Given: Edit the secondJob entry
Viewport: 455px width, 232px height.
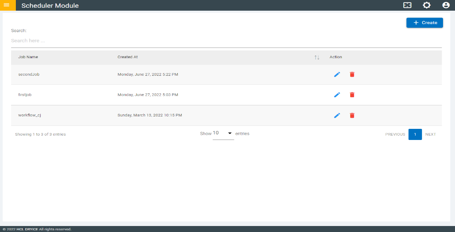Looking at the screenshot, I should (x=337, y=74).
